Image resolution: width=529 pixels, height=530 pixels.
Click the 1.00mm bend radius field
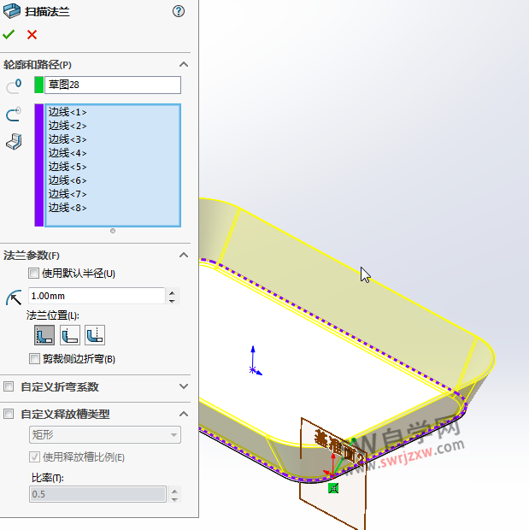[95, 296]
